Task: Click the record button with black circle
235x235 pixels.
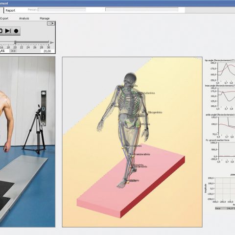Action: pos(16,31)
